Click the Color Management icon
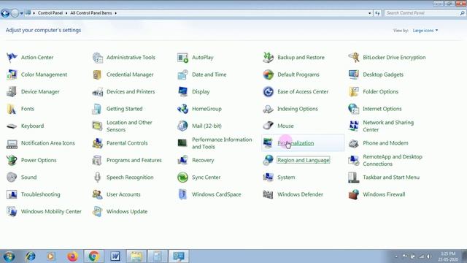This screenshot has width=467, height=263. pyautogui.click(x=12, y=75)
